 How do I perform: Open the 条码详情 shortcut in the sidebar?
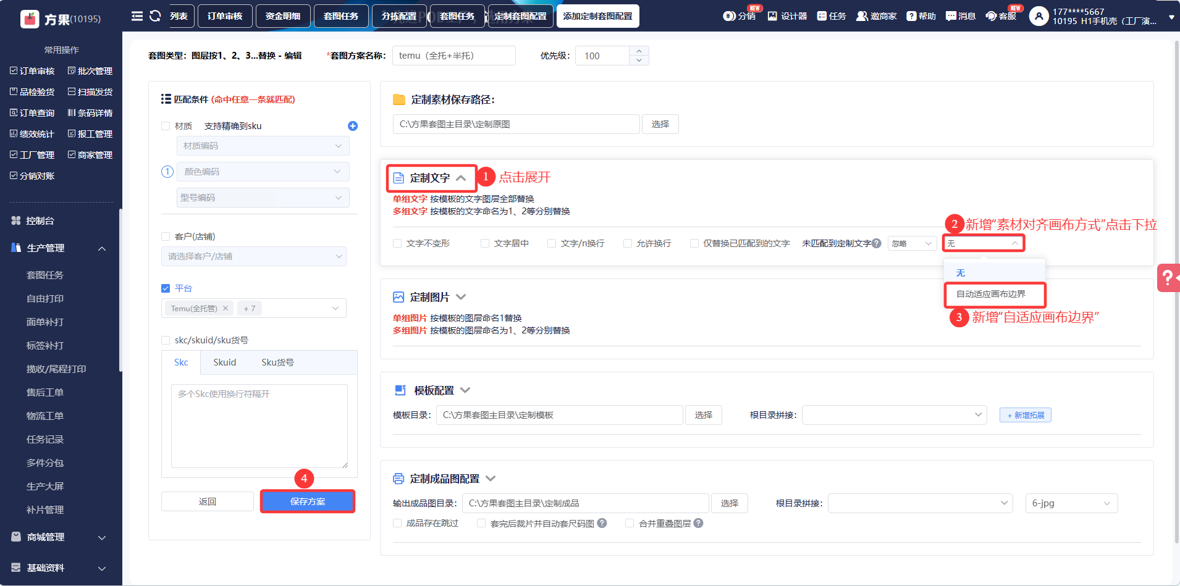(90, 113)
